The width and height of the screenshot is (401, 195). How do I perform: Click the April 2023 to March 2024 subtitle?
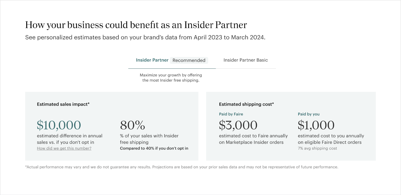pos(145,37)
